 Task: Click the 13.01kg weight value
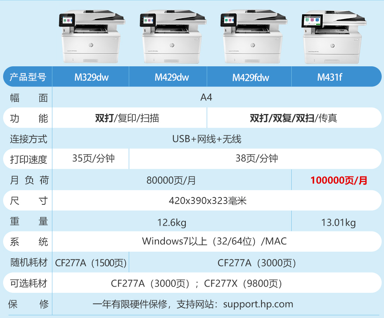(x=338, y=223)
